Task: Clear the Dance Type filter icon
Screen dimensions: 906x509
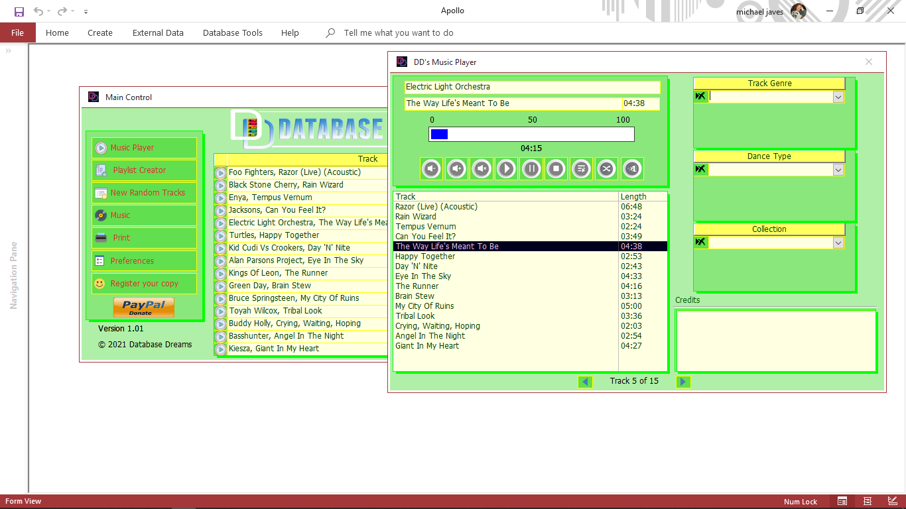Action: (700, 170)
